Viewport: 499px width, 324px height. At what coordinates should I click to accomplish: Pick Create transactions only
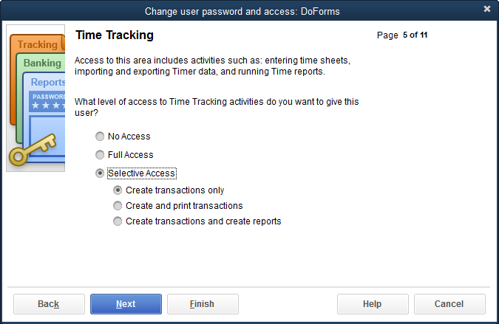[x=118, y=190]
